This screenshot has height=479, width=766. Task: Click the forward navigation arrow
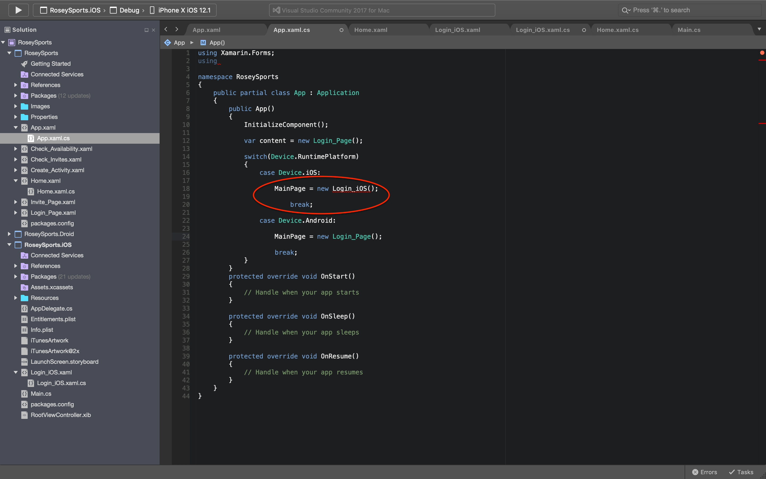(x=176, y=29)
